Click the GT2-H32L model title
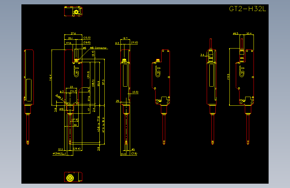290x188 pixels. click(x=247, y=9)
